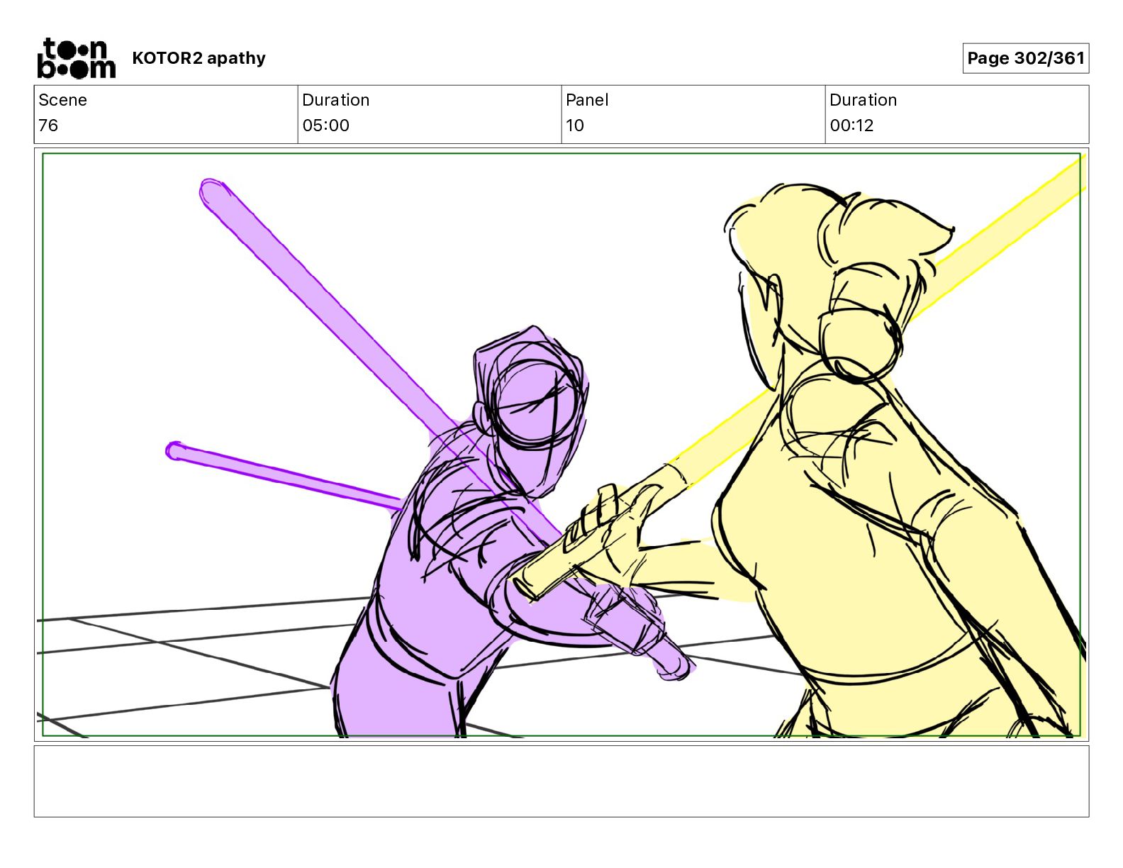
Task: Click the 'Scene' header label
Action: point(62,100)
